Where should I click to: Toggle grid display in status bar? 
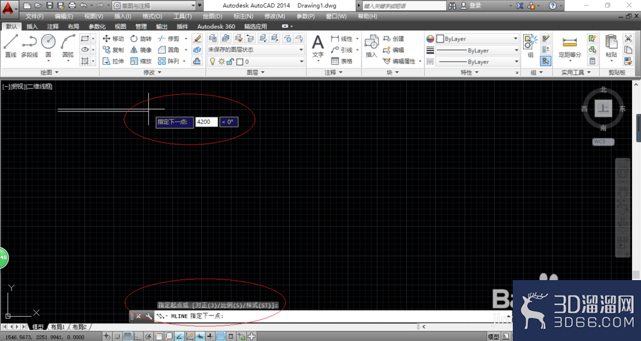[128, 337]
